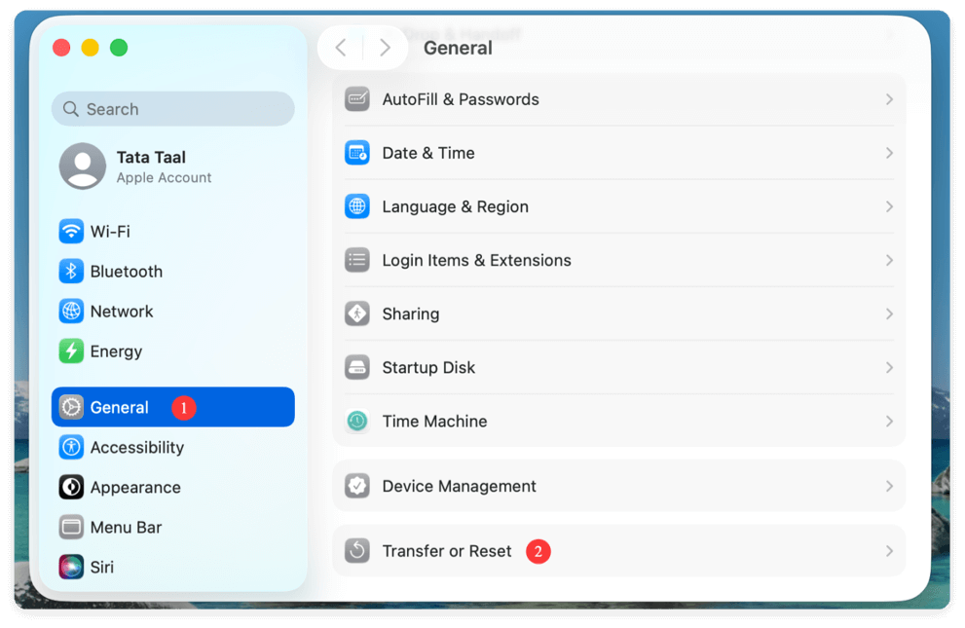965x628 pixels.
Task: Expand Device Management details
Action: click(x=888, y=485)
